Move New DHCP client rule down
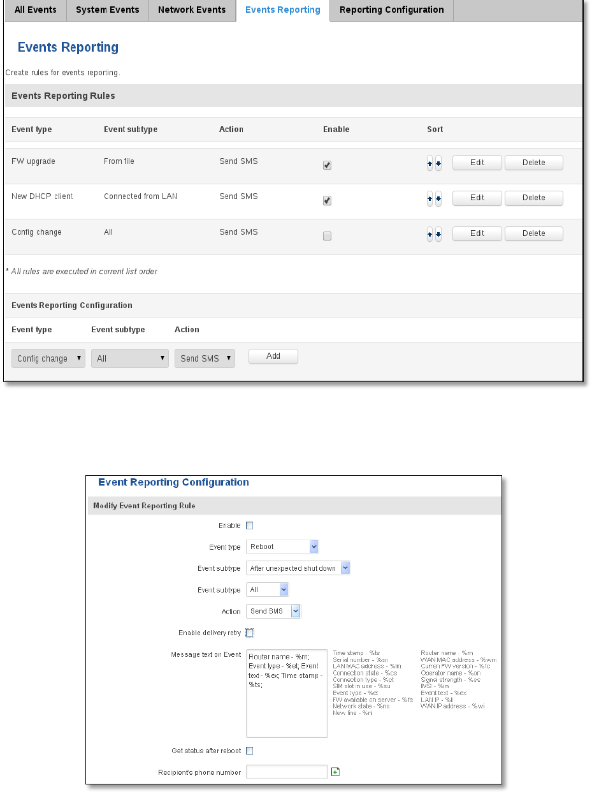Viewport: 592px width, 794px height. pos(438,198)
